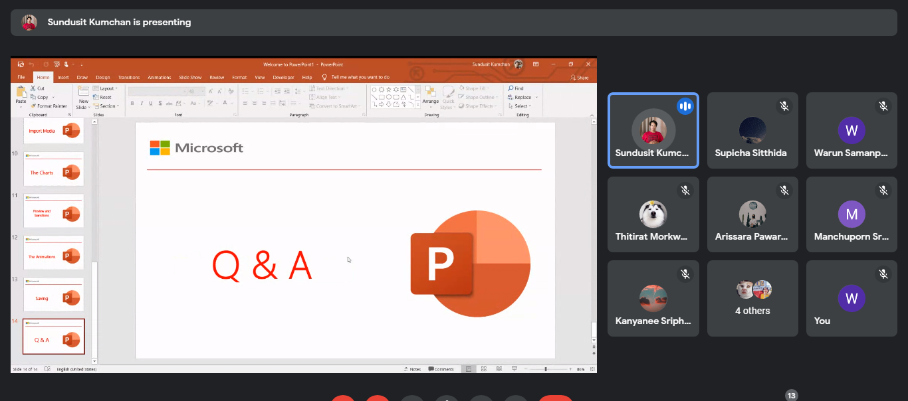The height and width of the screenshot is (401, 908).
Task: Switch to the Design tab
Action: pos(102,78)
